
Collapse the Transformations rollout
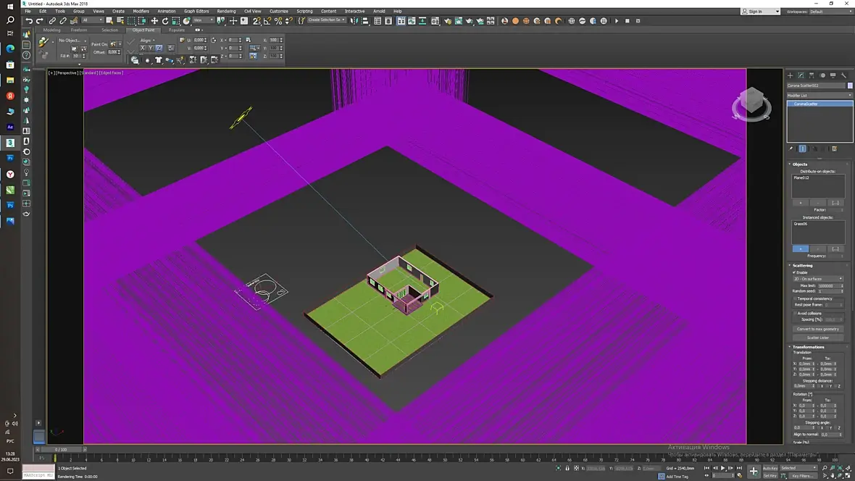(x=808, y=347)
